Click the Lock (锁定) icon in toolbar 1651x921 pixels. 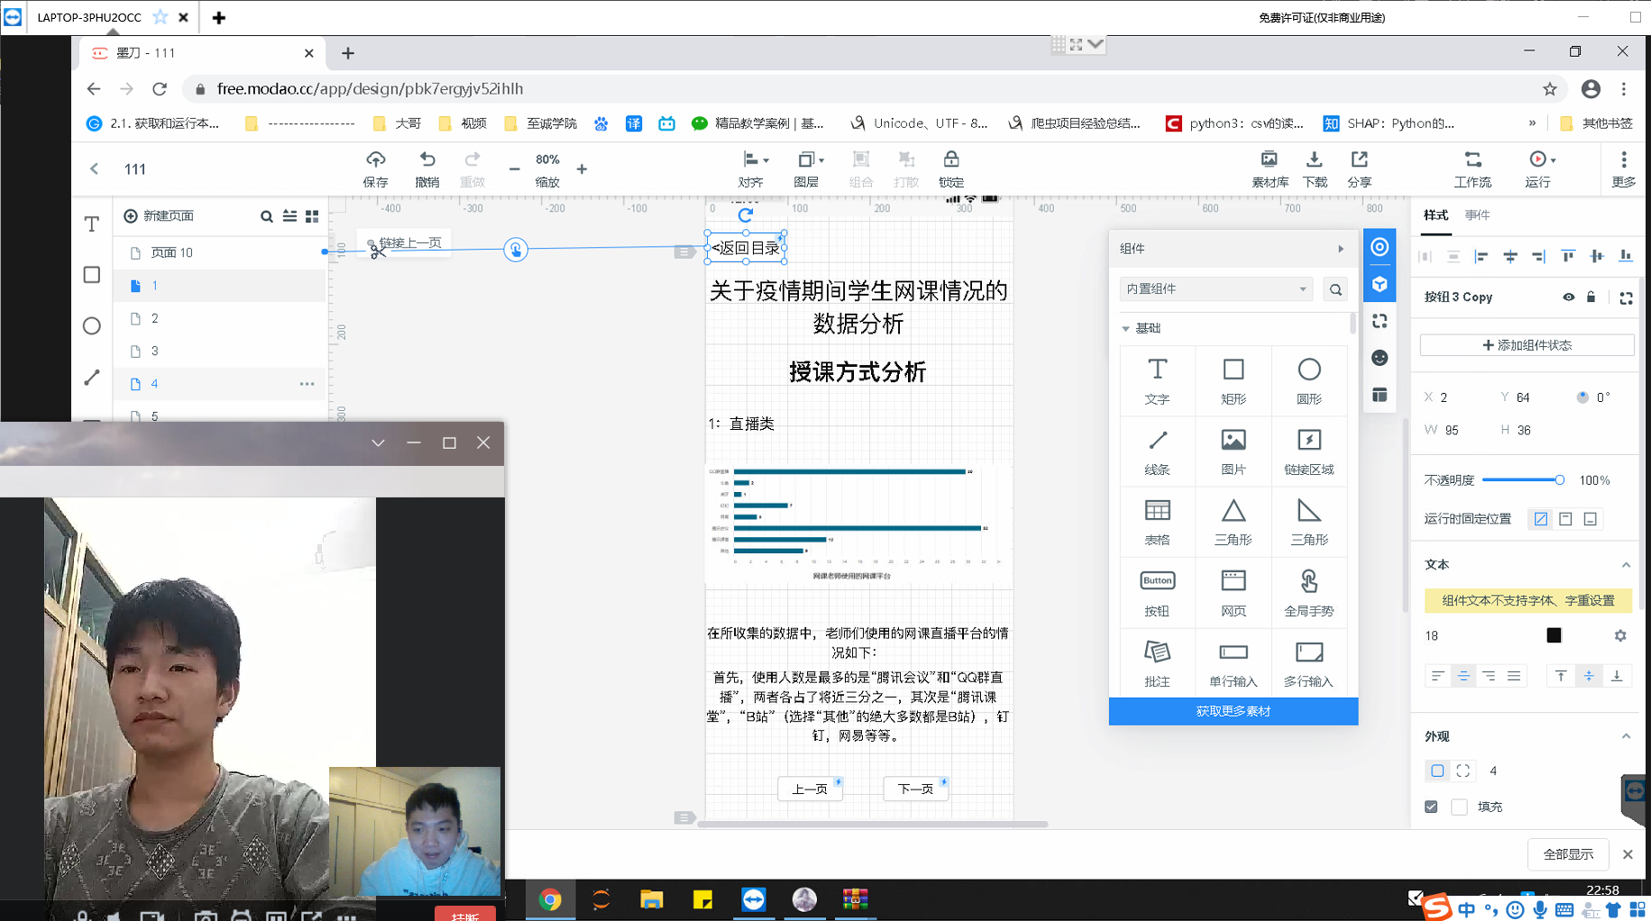point(951,160)
